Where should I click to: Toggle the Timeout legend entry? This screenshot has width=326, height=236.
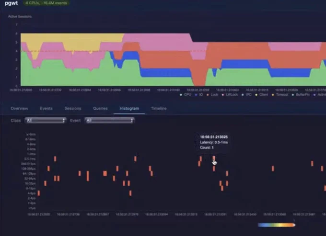tap(280, 95)
